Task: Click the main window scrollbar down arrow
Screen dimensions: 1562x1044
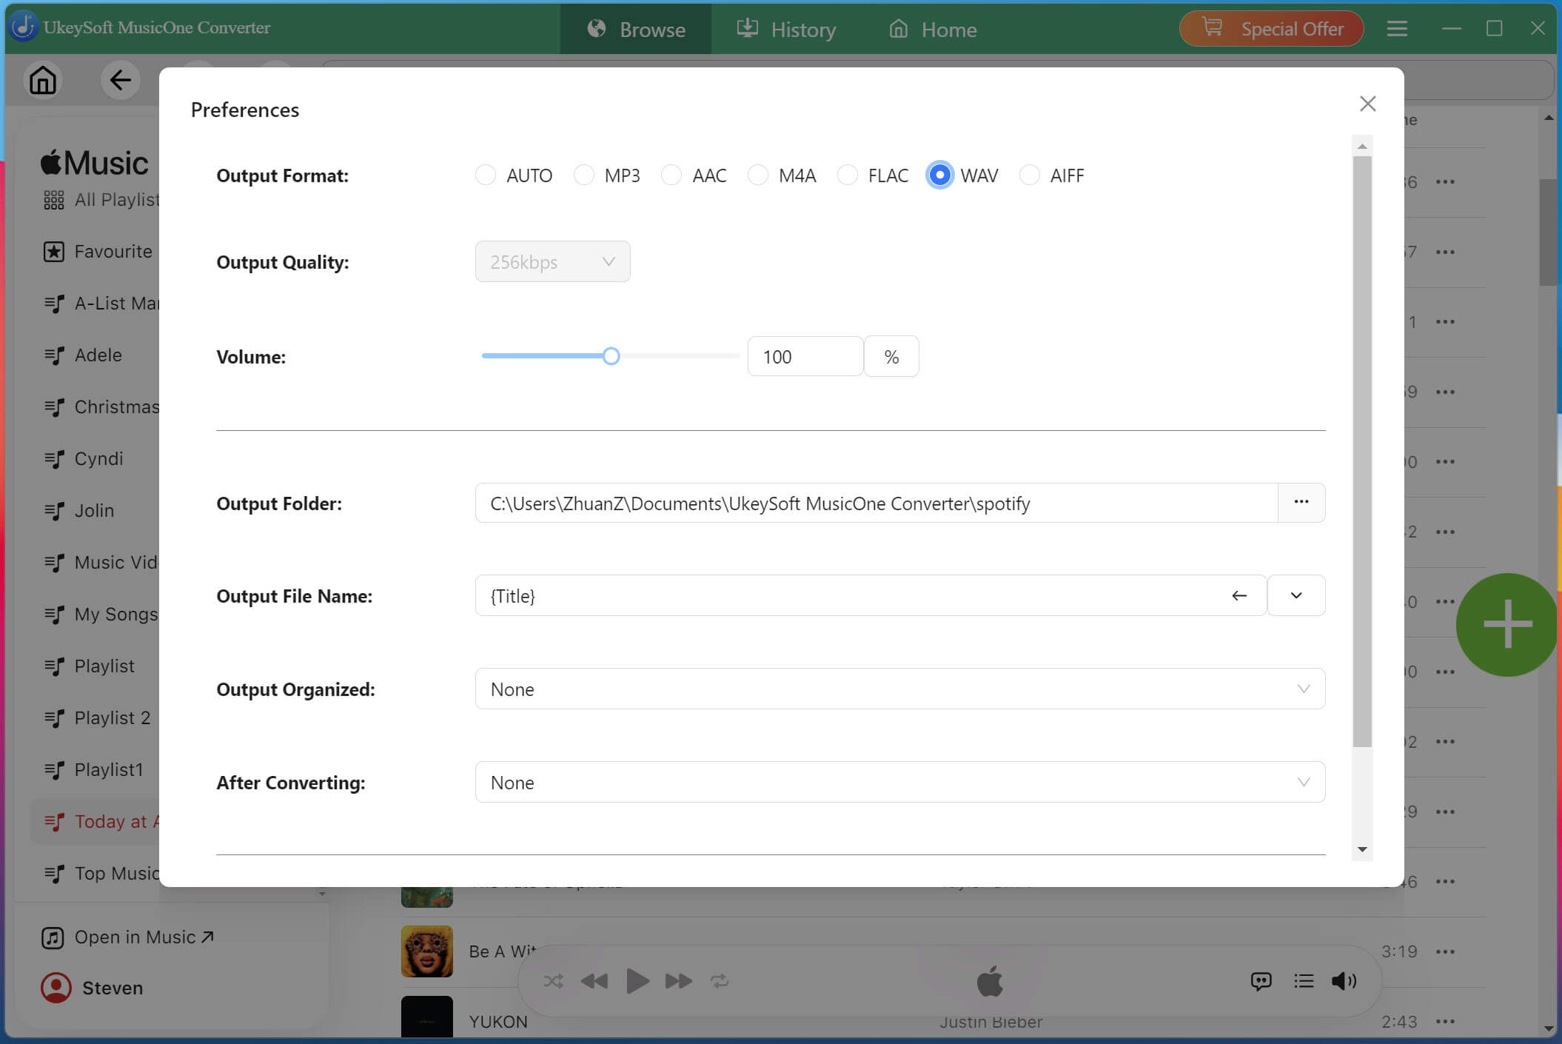Action: 1549,1028
